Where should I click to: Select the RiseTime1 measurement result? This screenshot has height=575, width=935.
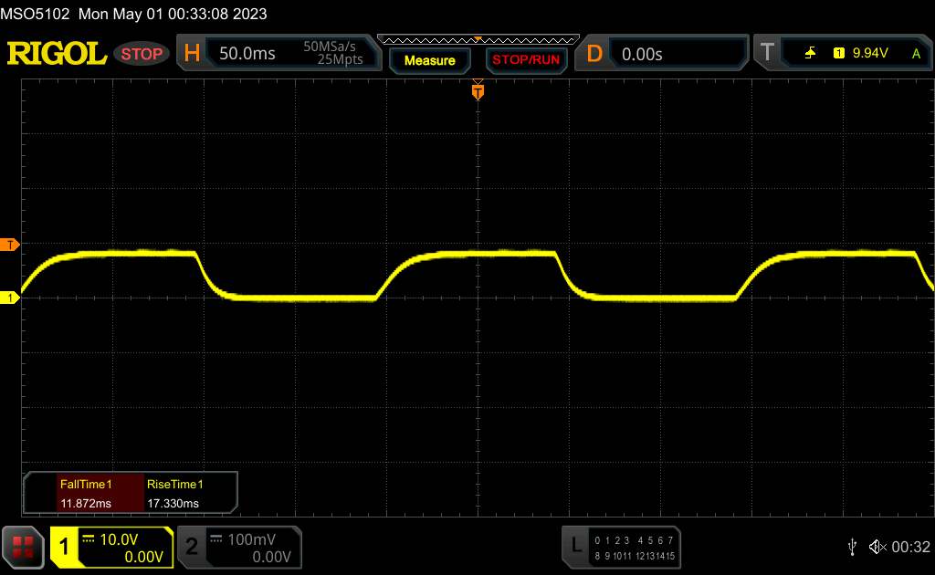(174, 493)
